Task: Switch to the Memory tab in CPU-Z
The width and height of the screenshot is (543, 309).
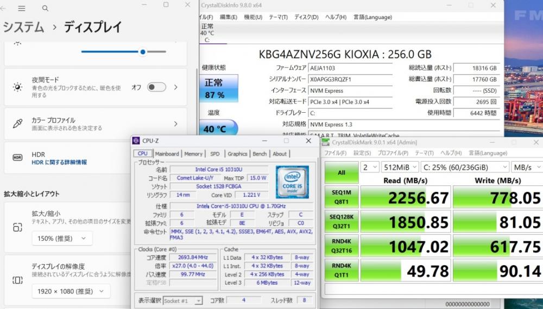Action: 193,154
